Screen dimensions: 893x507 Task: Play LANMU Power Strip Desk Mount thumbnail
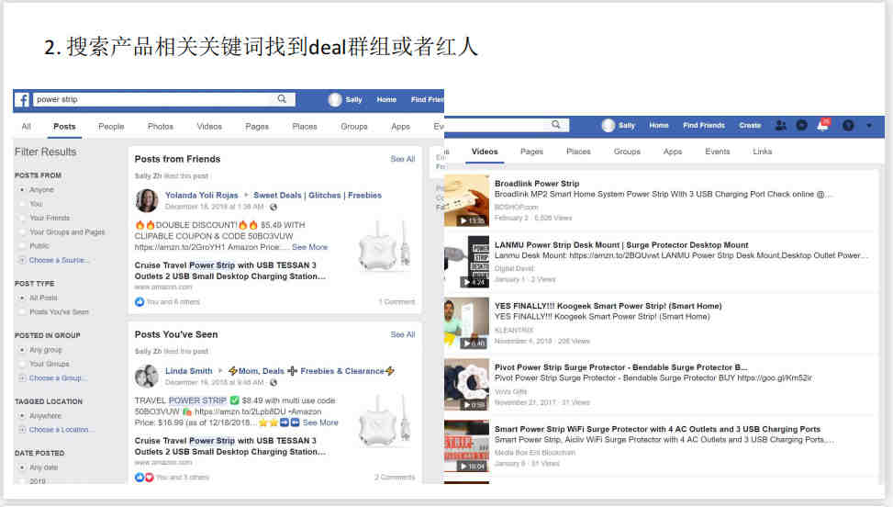coord(466,262)
